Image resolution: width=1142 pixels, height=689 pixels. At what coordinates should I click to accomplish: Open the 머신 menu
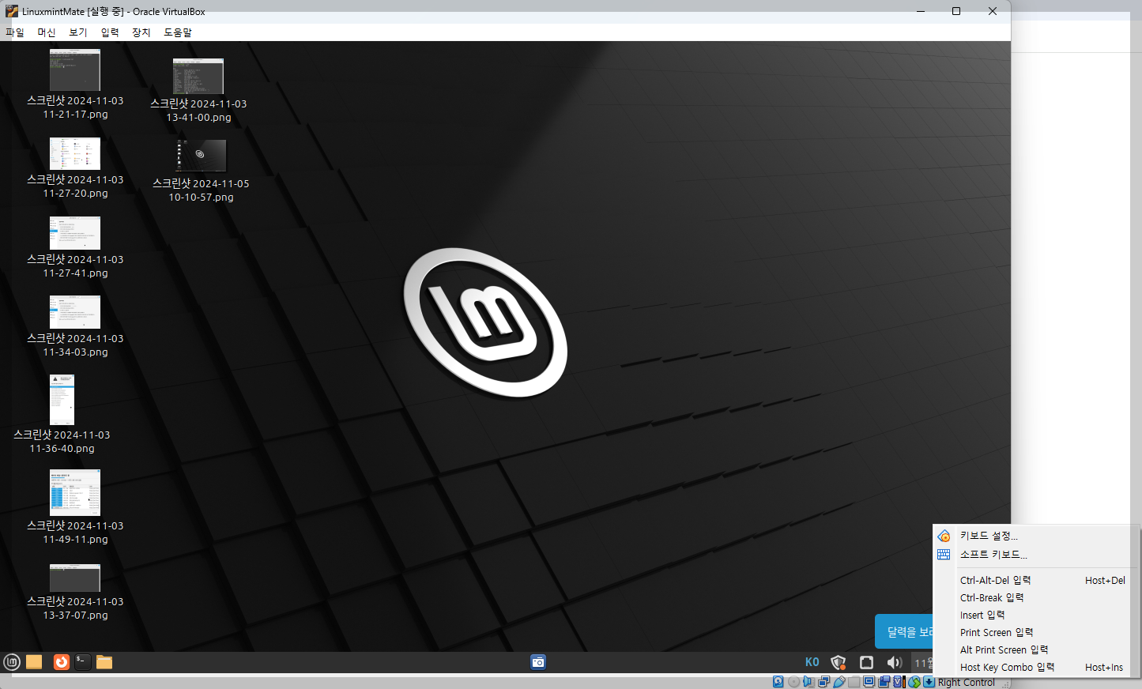coord(47,32)
